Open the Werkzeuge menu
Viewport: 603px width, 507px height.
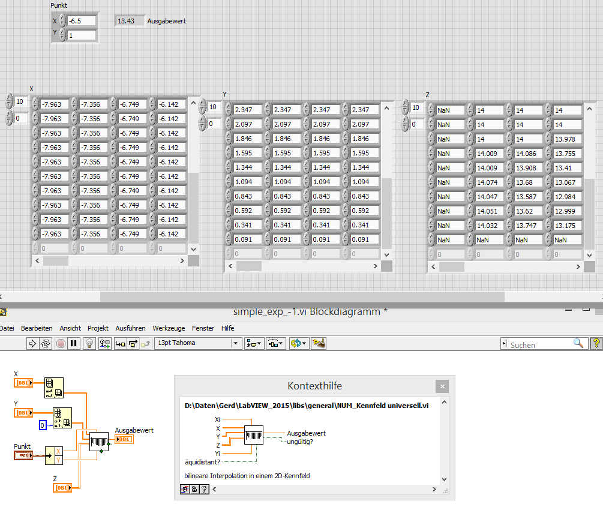click(x=169, y=328)
